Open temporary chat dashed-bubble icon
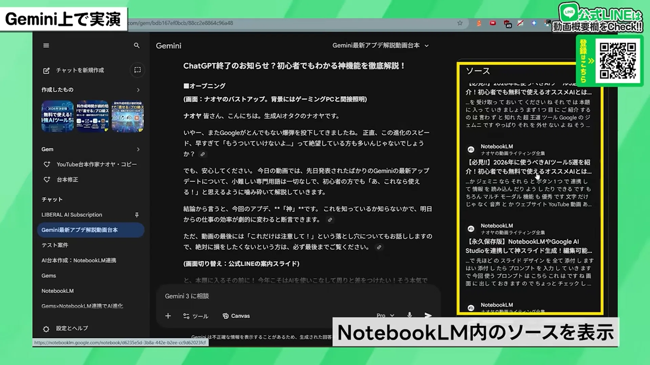The image size is (650, 365). coord(138,70)
